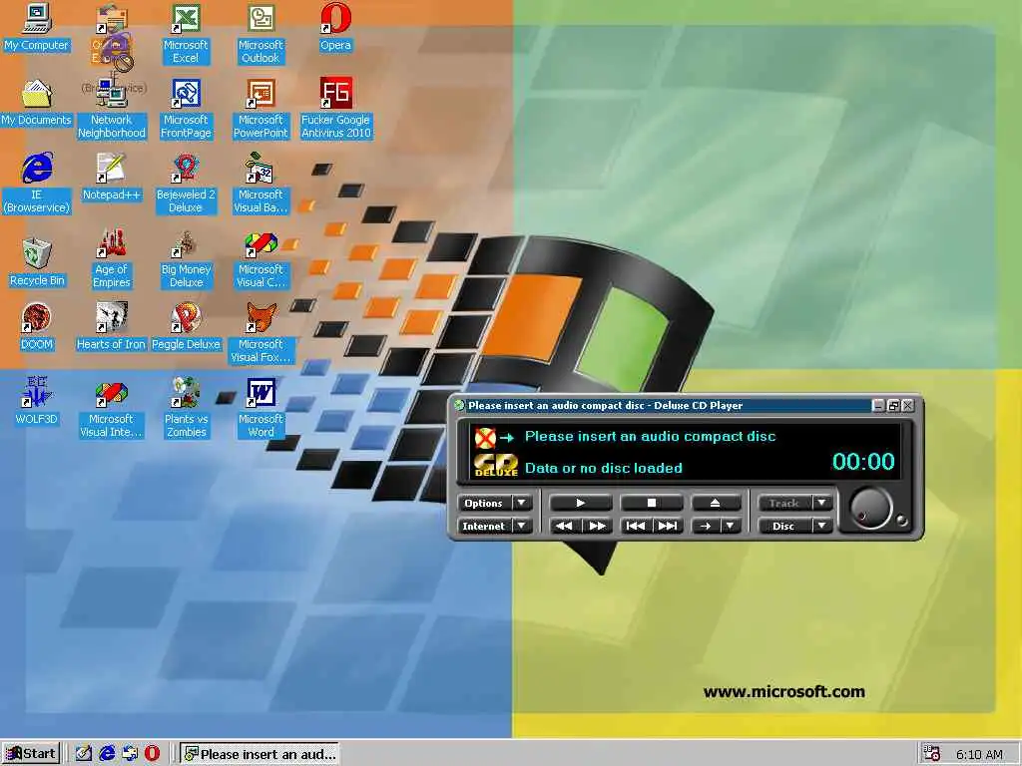The image size is (1022, 766).
Task: Select the Microsoft Visual C... icon
Action: point(260,258)
